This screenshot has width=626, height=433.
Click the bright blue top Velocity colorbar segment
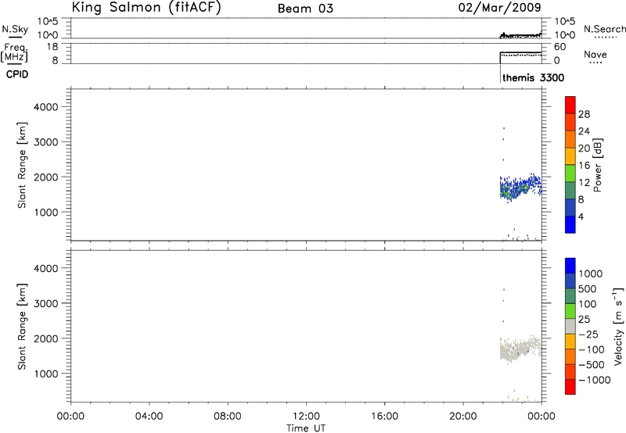(570, 266)
